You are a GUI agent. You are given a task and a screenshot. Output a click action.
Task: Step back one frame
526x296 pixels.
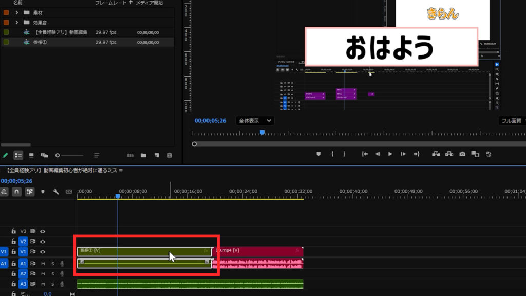coord(378,154)
